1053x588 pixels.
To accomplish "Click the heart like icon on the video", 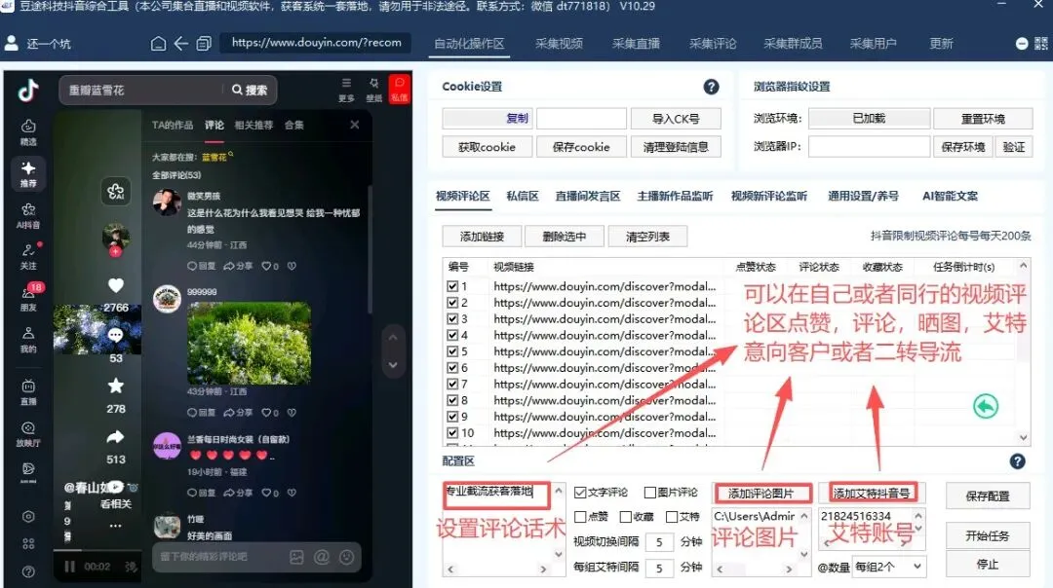I will point(116,284).
